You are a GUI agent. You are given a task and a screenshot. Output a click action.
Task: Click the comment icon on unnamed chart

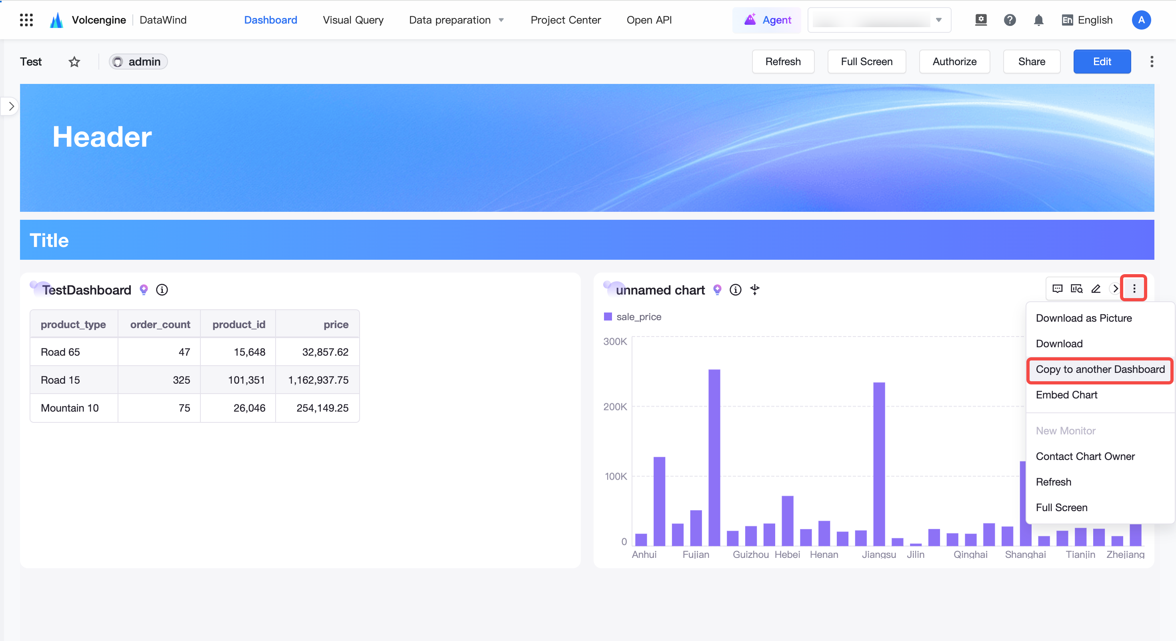point(1057,289)
